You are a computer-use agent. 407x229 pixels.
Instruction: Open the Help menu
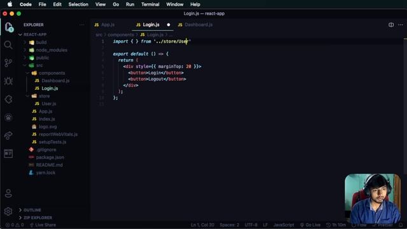[195, 4]
